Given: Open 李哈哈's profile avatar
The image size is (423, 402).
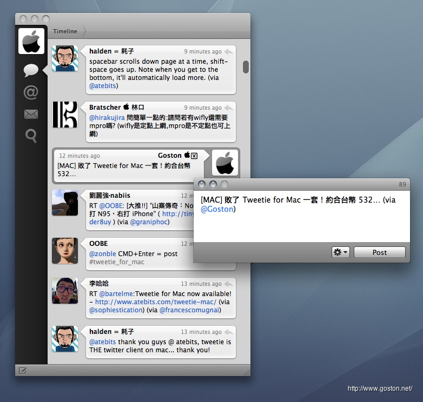Looking at the screenshot, I should [x=65, y=291].
